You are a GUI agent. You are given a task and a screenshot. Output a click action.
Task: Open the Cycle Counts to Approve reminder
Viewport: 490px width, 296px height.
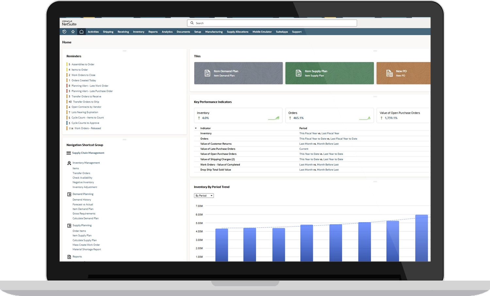pos(86,123)
